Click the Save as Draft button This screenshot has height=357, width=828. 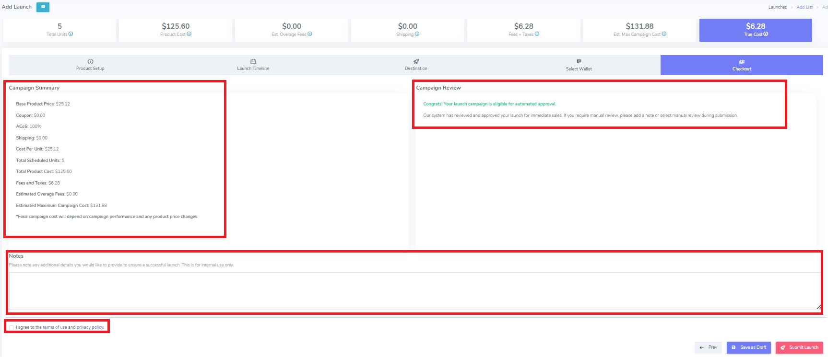click(748, 347)
